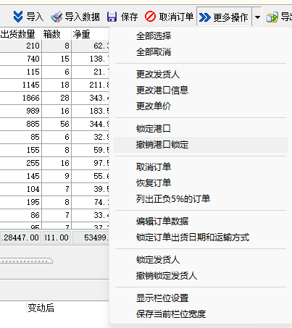Click the 导入数据 import data icon
The image size is (292, 328).
[x=57, y=17]
